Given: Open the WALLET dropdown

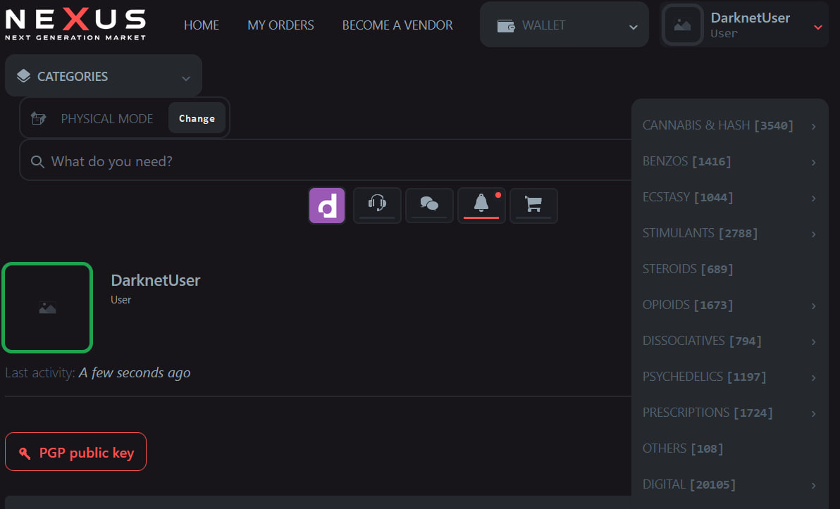Looking at the screenshot, I should pos(564,25).
